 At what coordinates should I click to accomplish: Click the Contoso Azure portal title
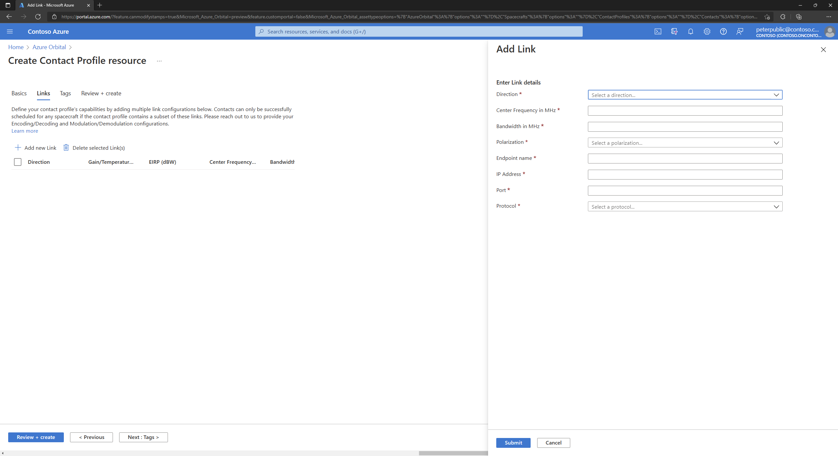click(x=48, y=31)
